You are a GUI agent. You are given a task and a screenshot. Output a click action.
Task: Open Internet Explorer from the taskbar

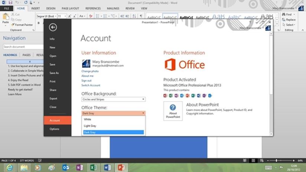coord(10,168)
